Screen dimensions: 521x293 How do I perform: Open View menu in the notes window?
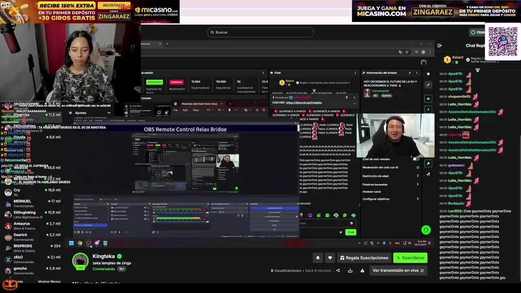(196, 110)
